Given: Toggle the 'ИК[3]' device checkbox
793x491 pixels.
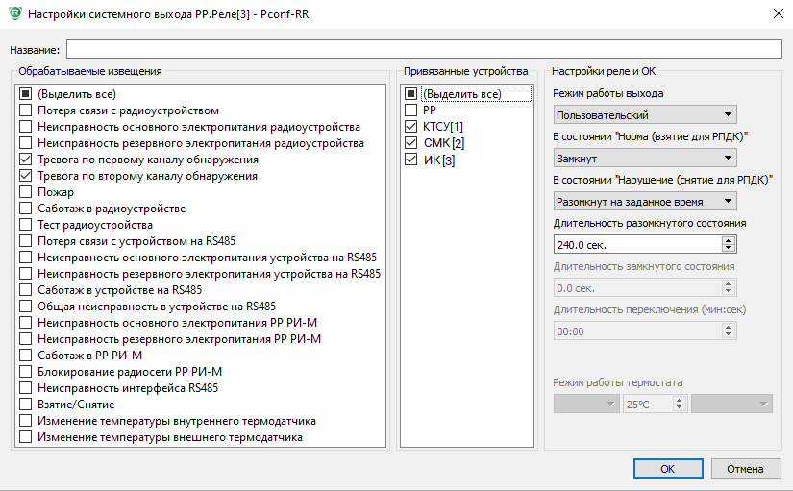Looking at the screenshot, I should point(411,160).
